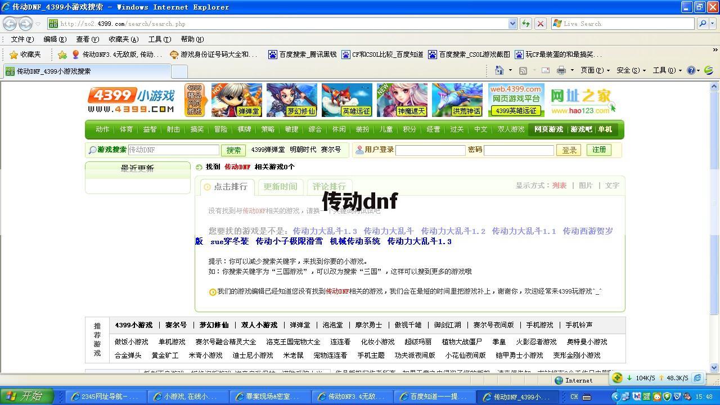720x405 pixels.
Task: Start the Live Search magnifier button
Action: click(703, 24)
